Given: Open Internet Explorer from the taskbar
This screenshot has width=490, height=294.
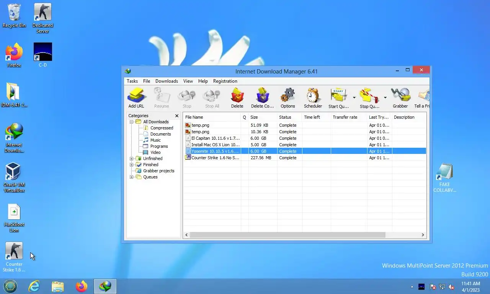Looking at the screenshot, I should 34,286.
